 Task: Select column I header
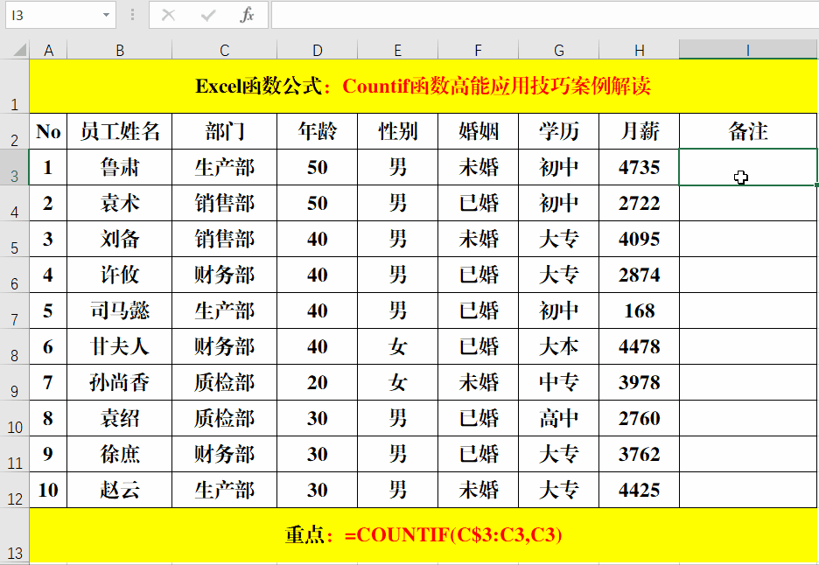tap(748, 50)
